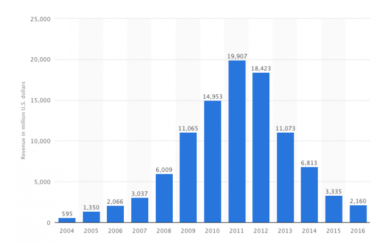Select the 10,000 y-axis tick label

(41, 141)
